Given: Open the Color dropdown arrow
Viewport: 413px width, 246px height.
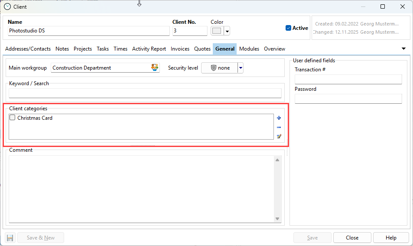Looking at the screenshot, I should pos(227,31).
